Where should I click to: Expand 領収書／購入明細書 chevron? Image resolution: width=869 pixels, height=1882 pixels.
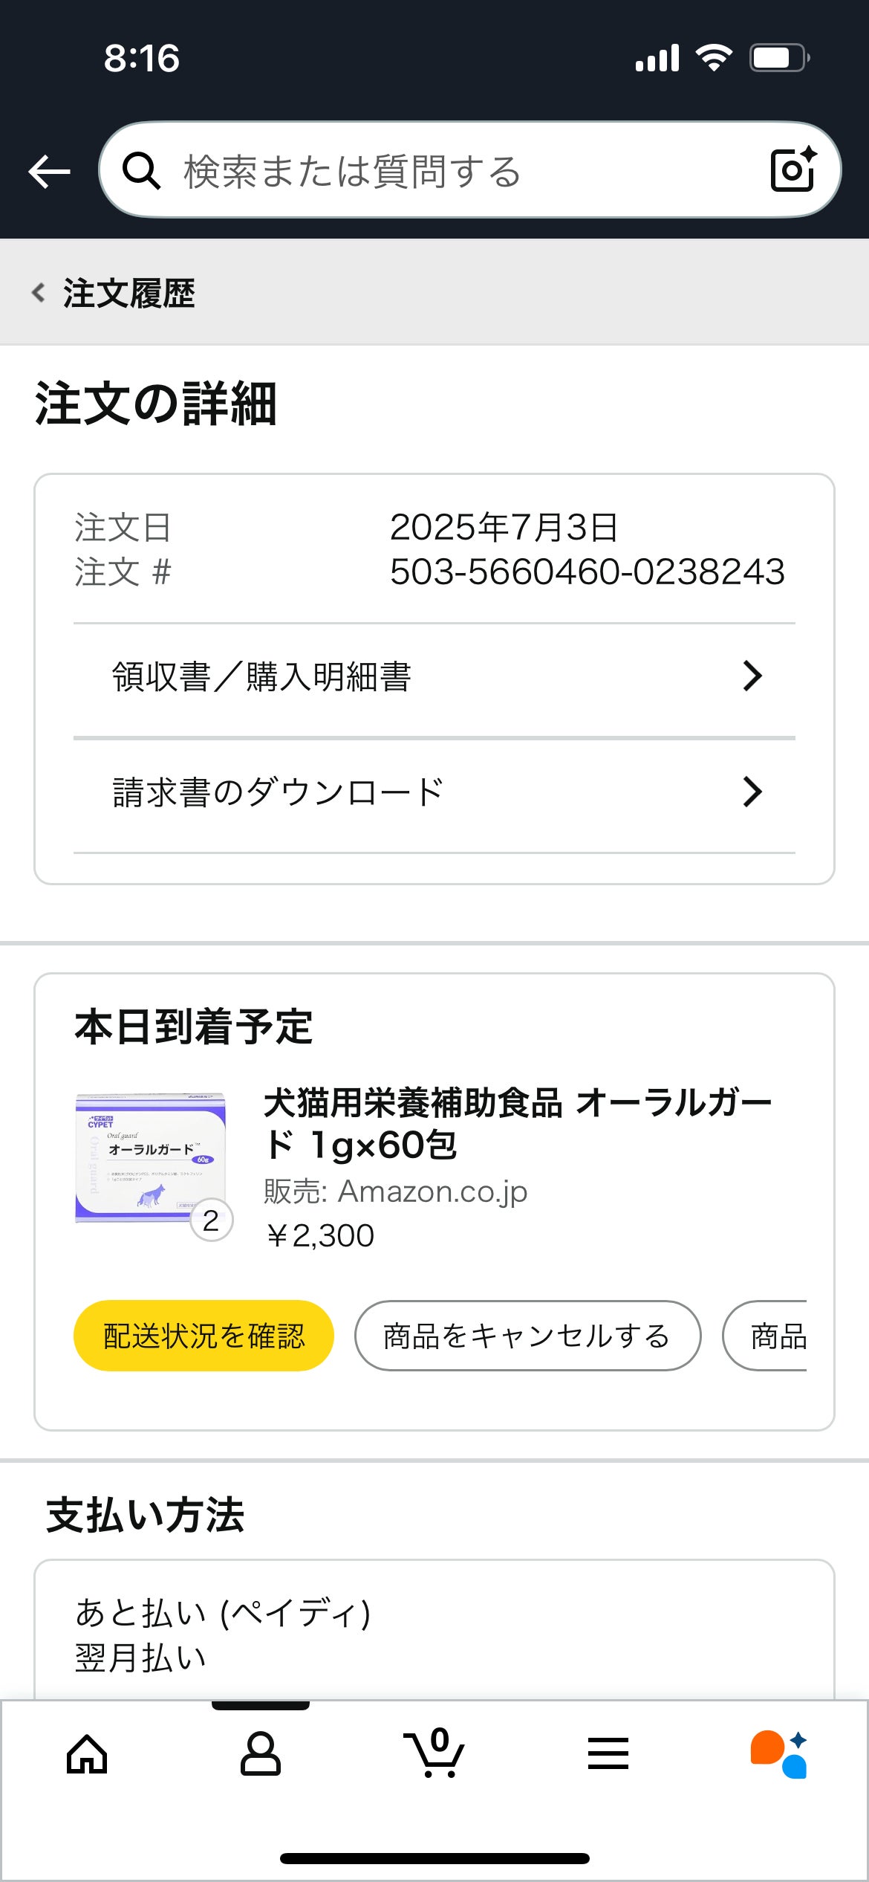752,676
